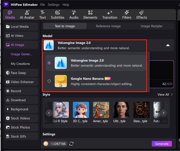Viewport: 180px width, 151px height.
Task: Open the Subtitles panel
Action: click(58, 15)
